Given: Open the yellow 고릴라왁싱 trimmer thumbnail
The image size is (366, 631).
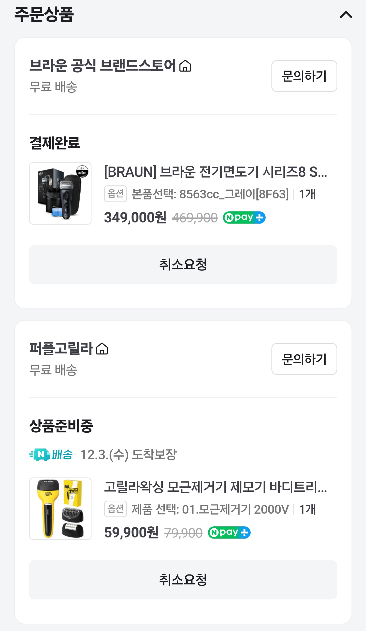Looking at the screenshot, I should pyautogui.click(x=60, y=509).
